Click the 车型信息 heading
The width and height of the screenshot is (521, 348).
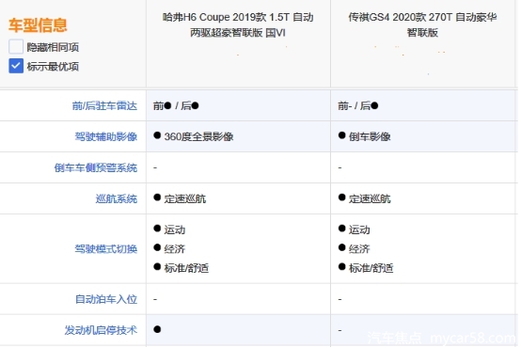coord(38,25)
